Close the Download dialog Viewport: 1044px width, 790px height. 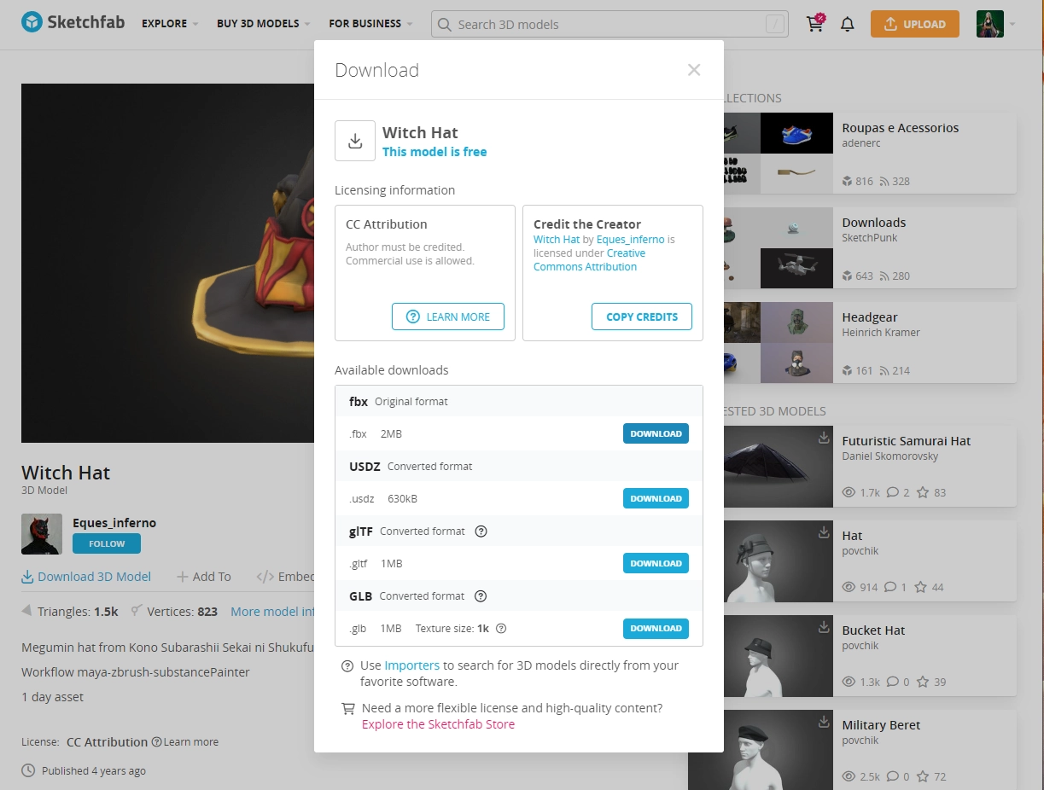694,70
